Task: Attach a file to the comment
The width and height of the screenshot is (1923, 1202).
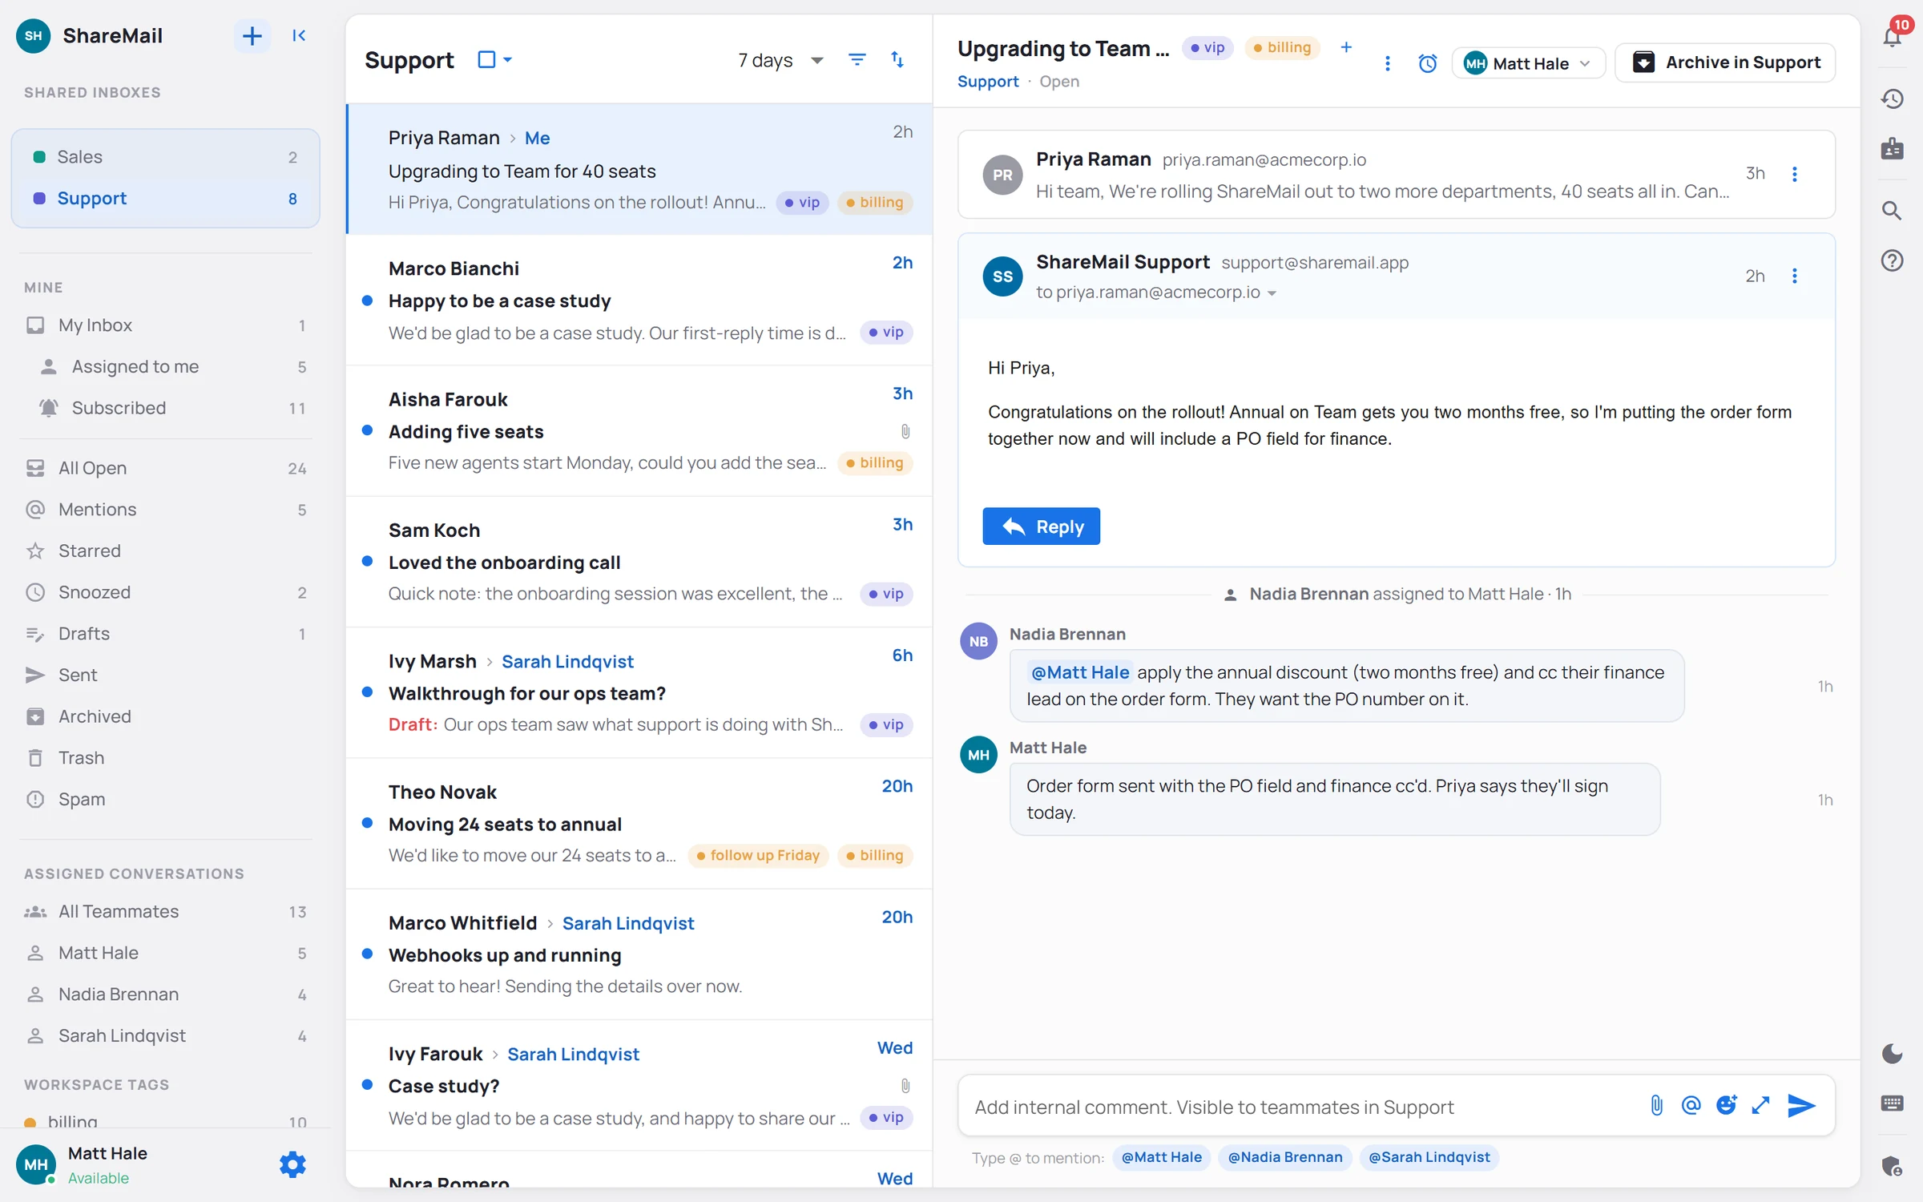Action: (1657, 1106)
